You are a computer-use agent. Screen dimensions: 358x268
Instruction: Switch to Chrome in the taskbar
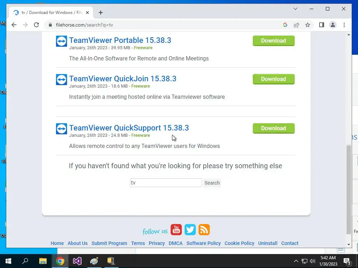click(x=60, y=261)
